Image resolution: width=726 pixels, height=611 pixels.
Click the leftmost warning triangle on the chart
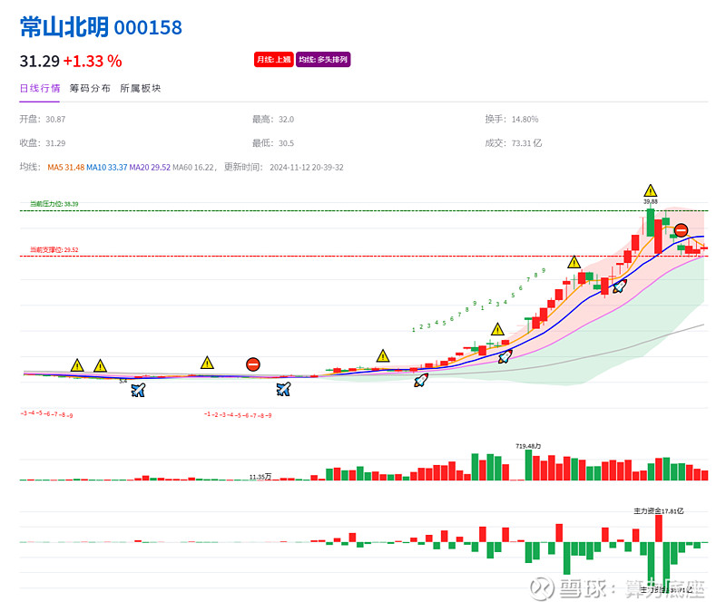point(77,365)
